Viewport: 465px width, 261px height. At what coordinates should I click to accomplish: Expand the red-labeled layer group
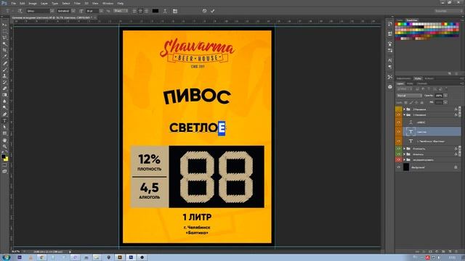click(404, 159)
